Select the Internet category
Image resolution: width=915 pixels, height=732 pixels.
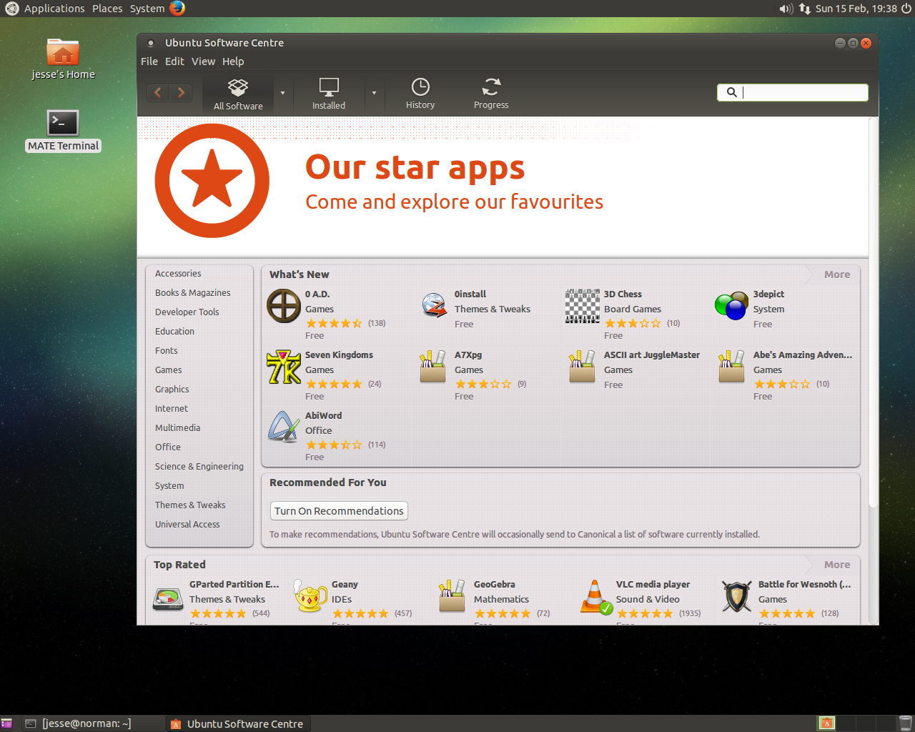pyautogui.click(x=172, y=409)
